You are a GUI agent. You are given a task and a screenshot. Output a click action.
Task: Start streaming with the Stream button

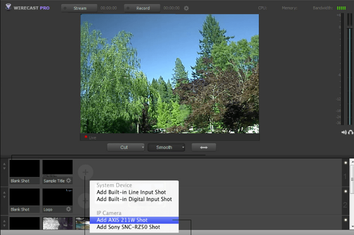[x=79, y=8]
